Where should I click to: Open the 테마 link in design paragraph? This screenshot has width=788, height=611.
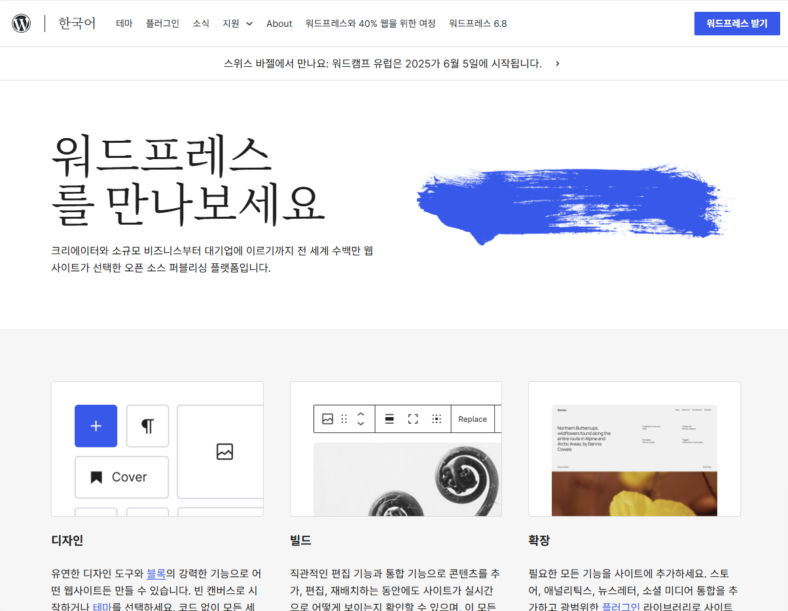click(x=103, y=607)
